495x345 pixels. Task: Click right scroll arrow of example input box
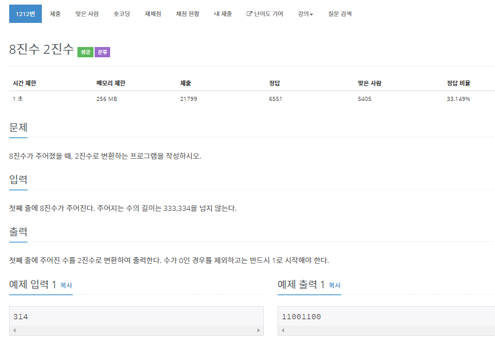pos(259,331)
